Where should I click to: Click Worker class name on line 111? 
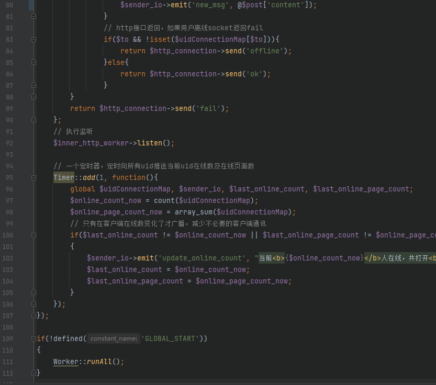pyautogui.click(x=66, y=361)
